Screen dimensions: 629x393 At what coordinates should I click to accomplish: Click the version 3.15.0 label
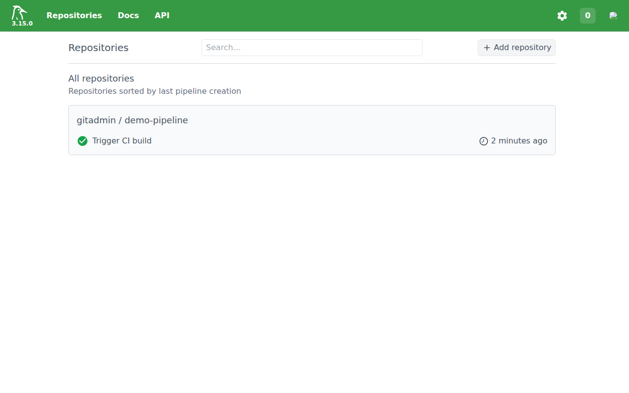[x=22, y=24]
